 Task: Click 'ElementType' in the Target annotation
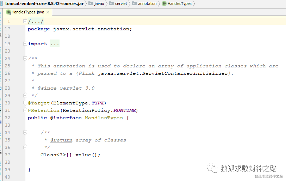coord(70,103)
